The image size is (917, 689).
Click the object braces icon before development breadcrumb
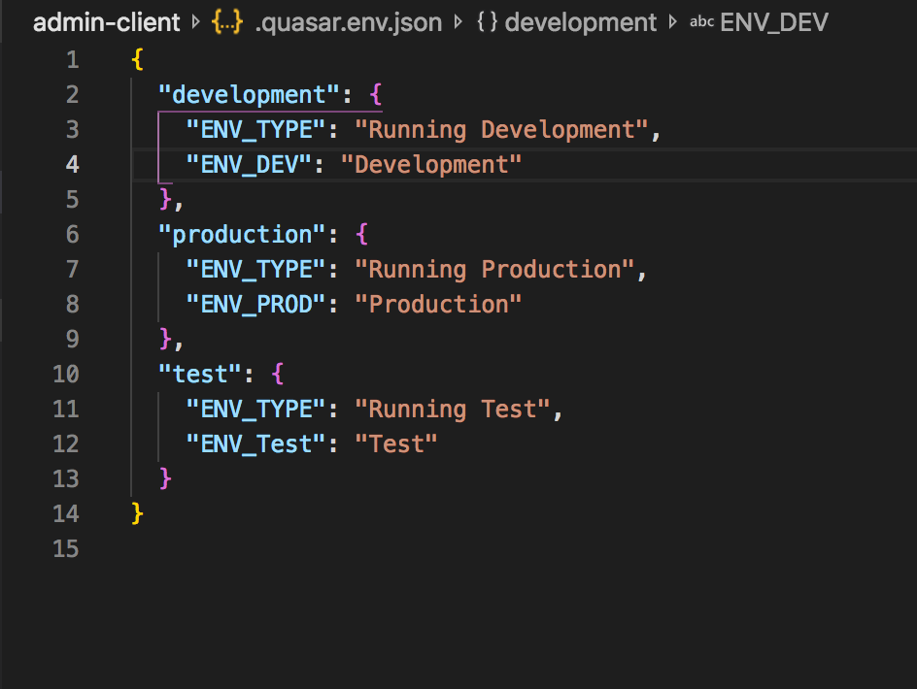coord(485,21)
